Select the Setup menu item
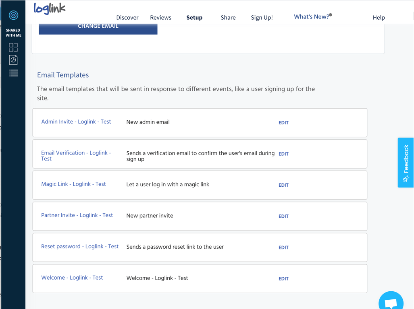This screenshot has width=414, height=309. pyautogui.click(x=194, y=18)
